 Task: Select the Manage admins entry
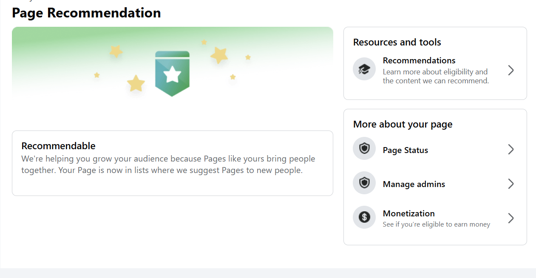point(435,184)
